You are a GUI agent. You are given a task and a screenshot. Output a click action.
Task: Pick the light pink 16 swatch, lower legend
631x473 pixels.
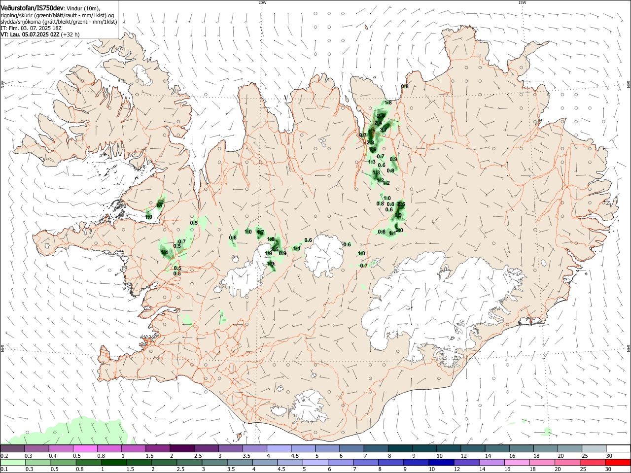pyautogui.click(x=517, y=462)
